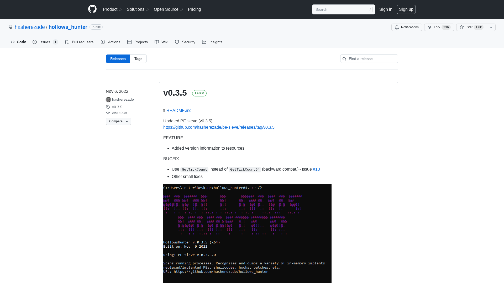Click the Star icon
This screenshot has height=283, width=504.
462,27
